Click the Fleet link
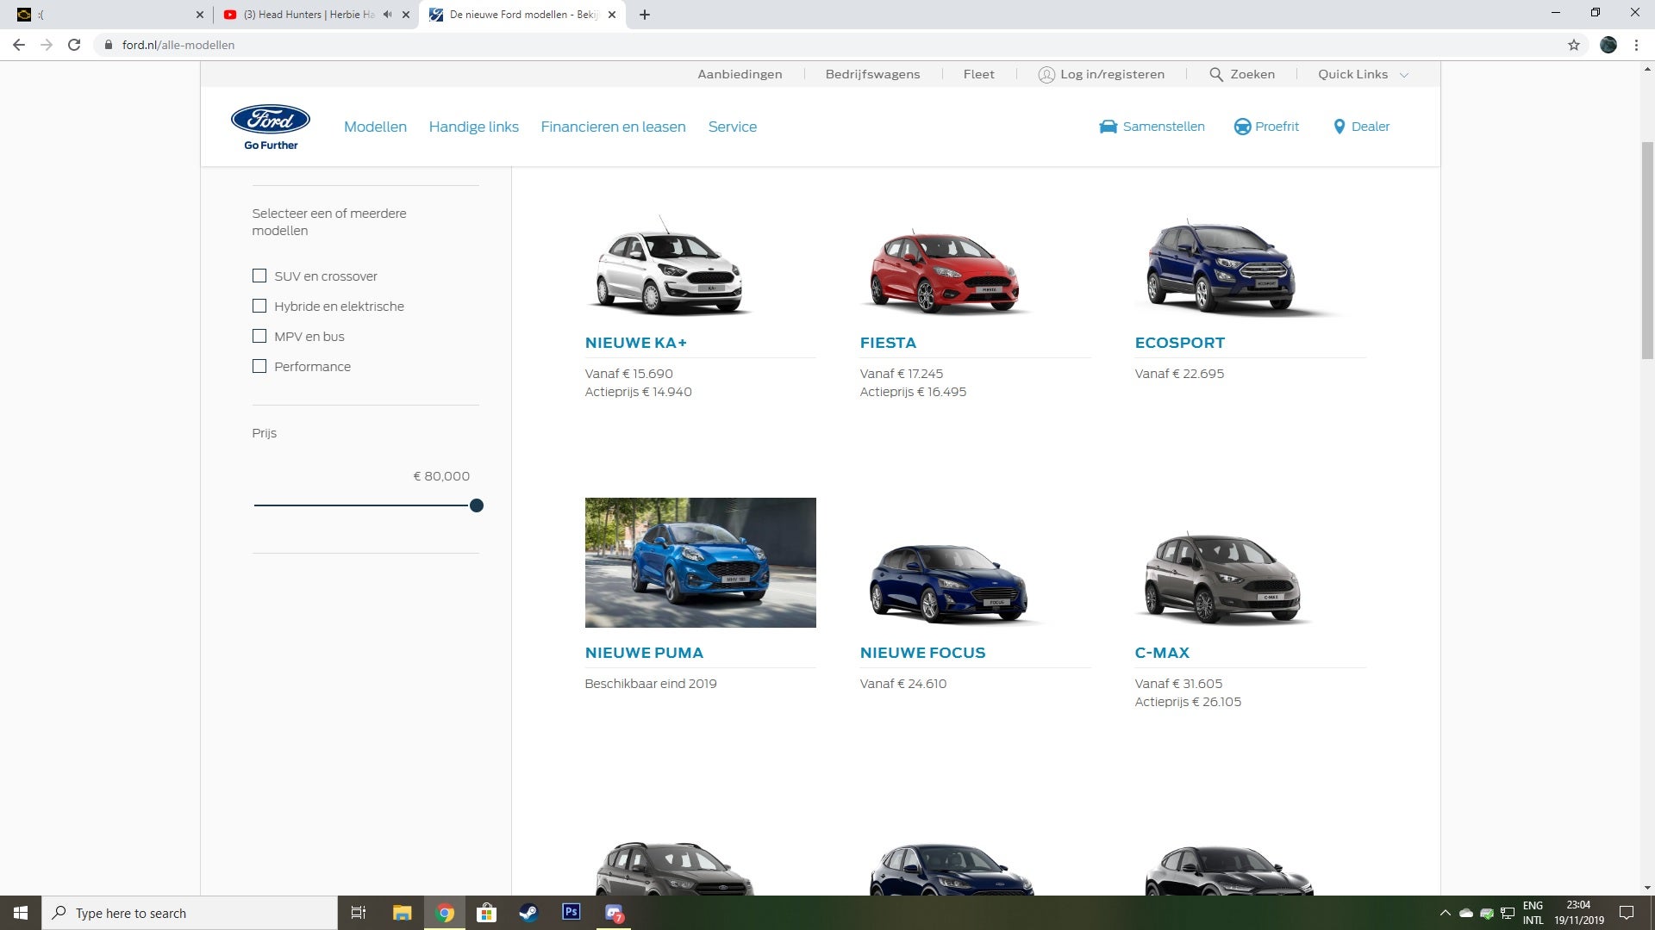The image size is (1655, 930). 978,74
